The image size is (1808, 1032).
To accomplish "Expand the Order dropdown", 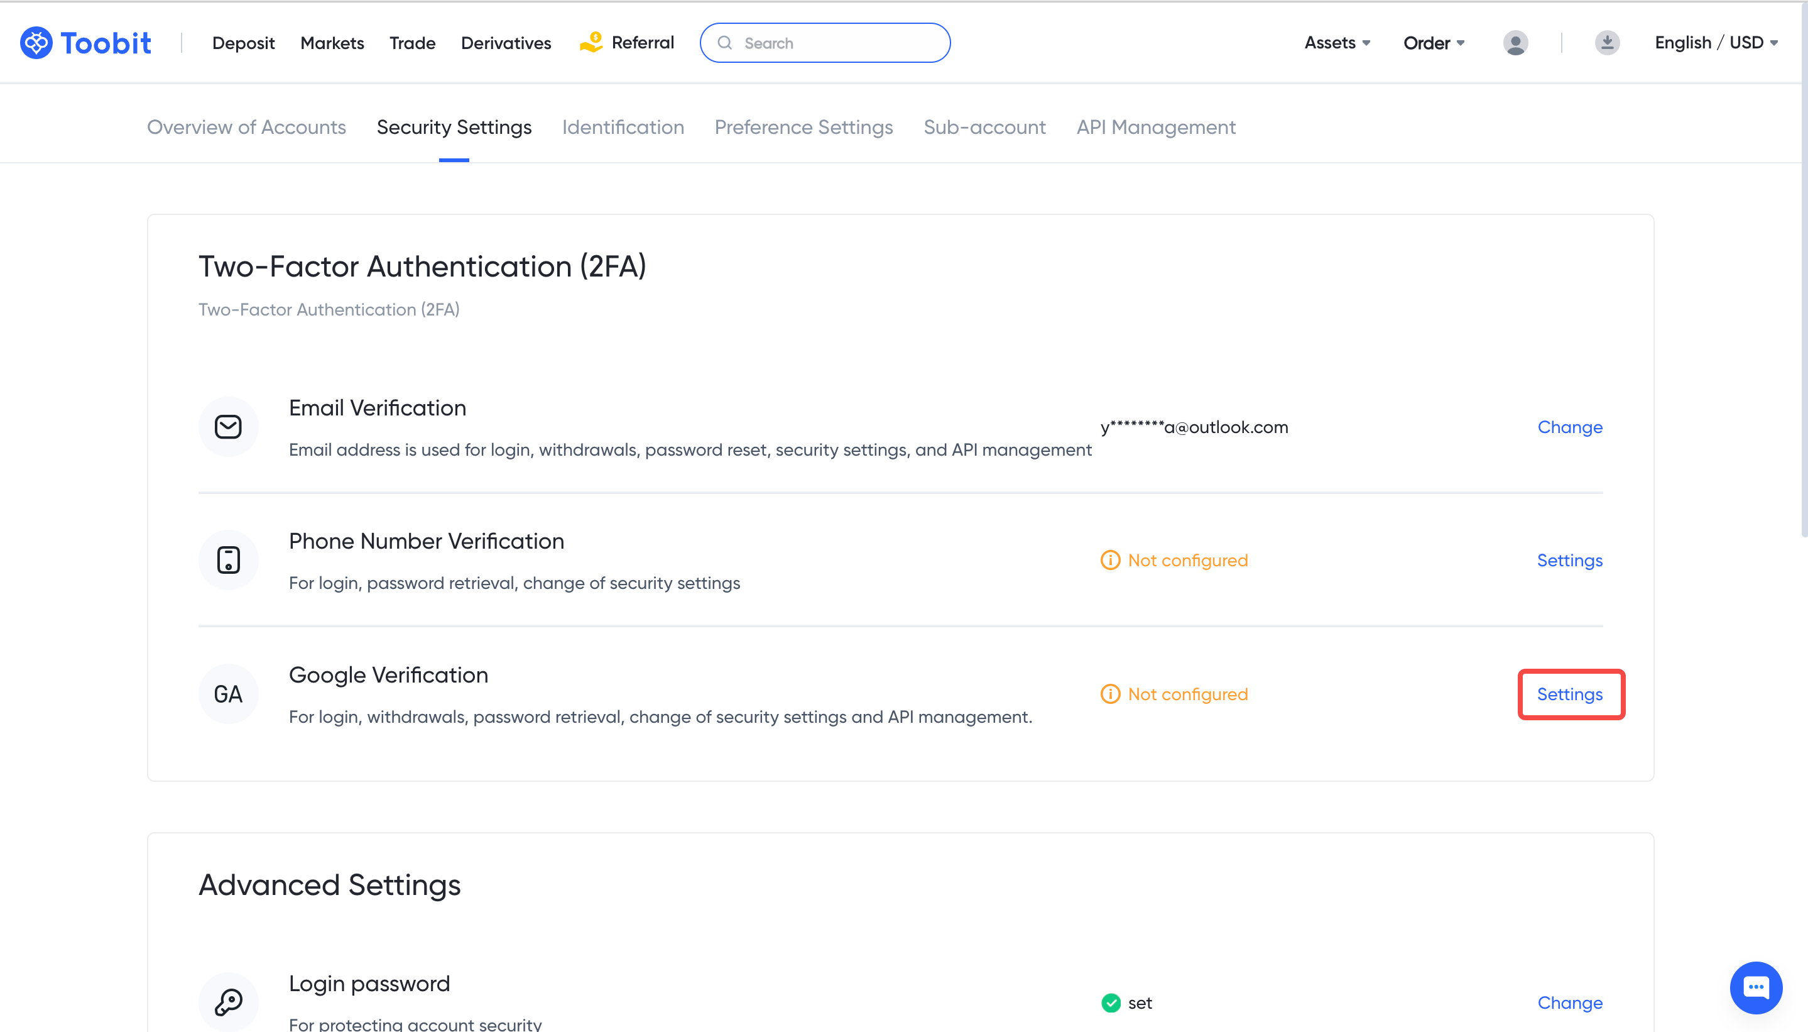I will pos(1433,43).
